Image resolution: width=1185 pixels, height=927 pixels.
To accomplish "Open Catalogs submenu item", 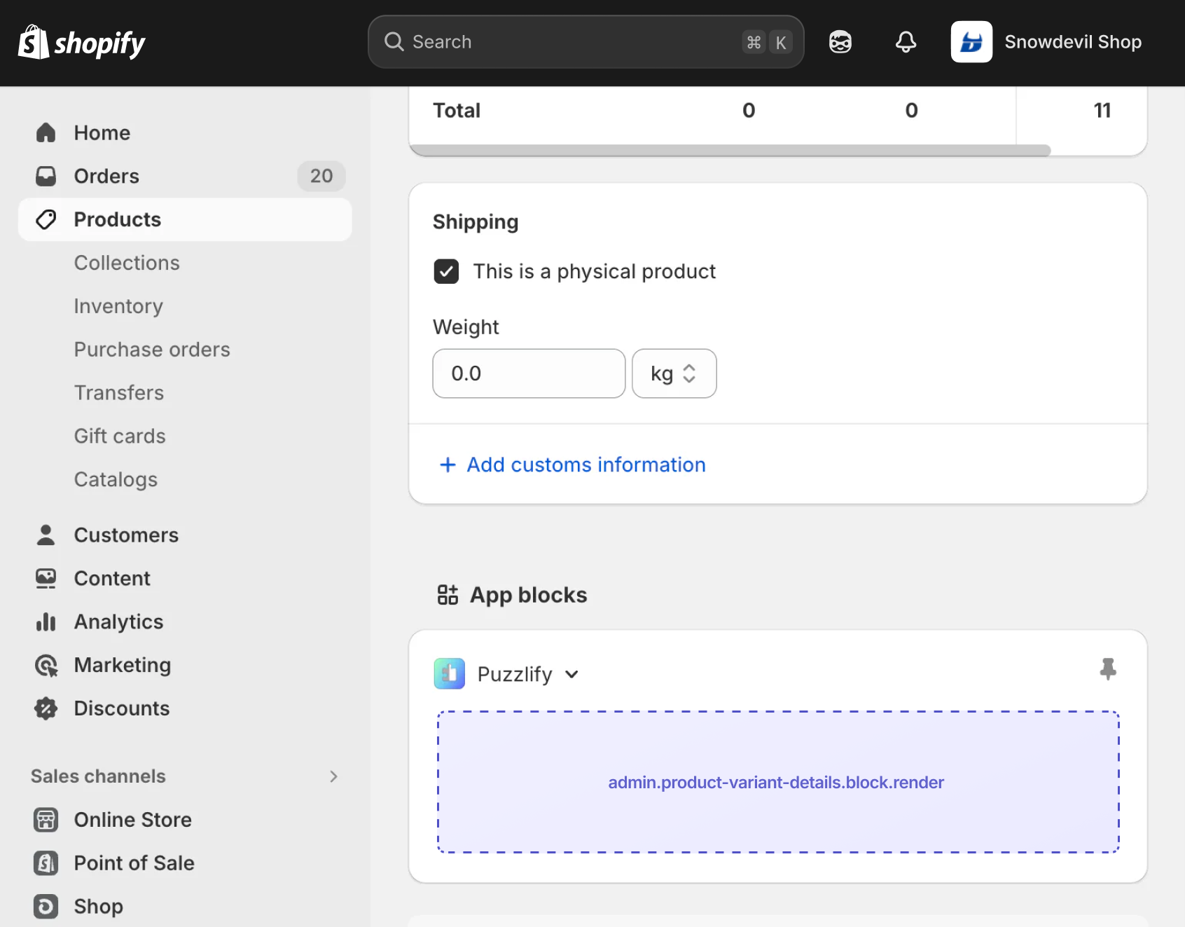I will pyautogui.click(x=116, y=480).
